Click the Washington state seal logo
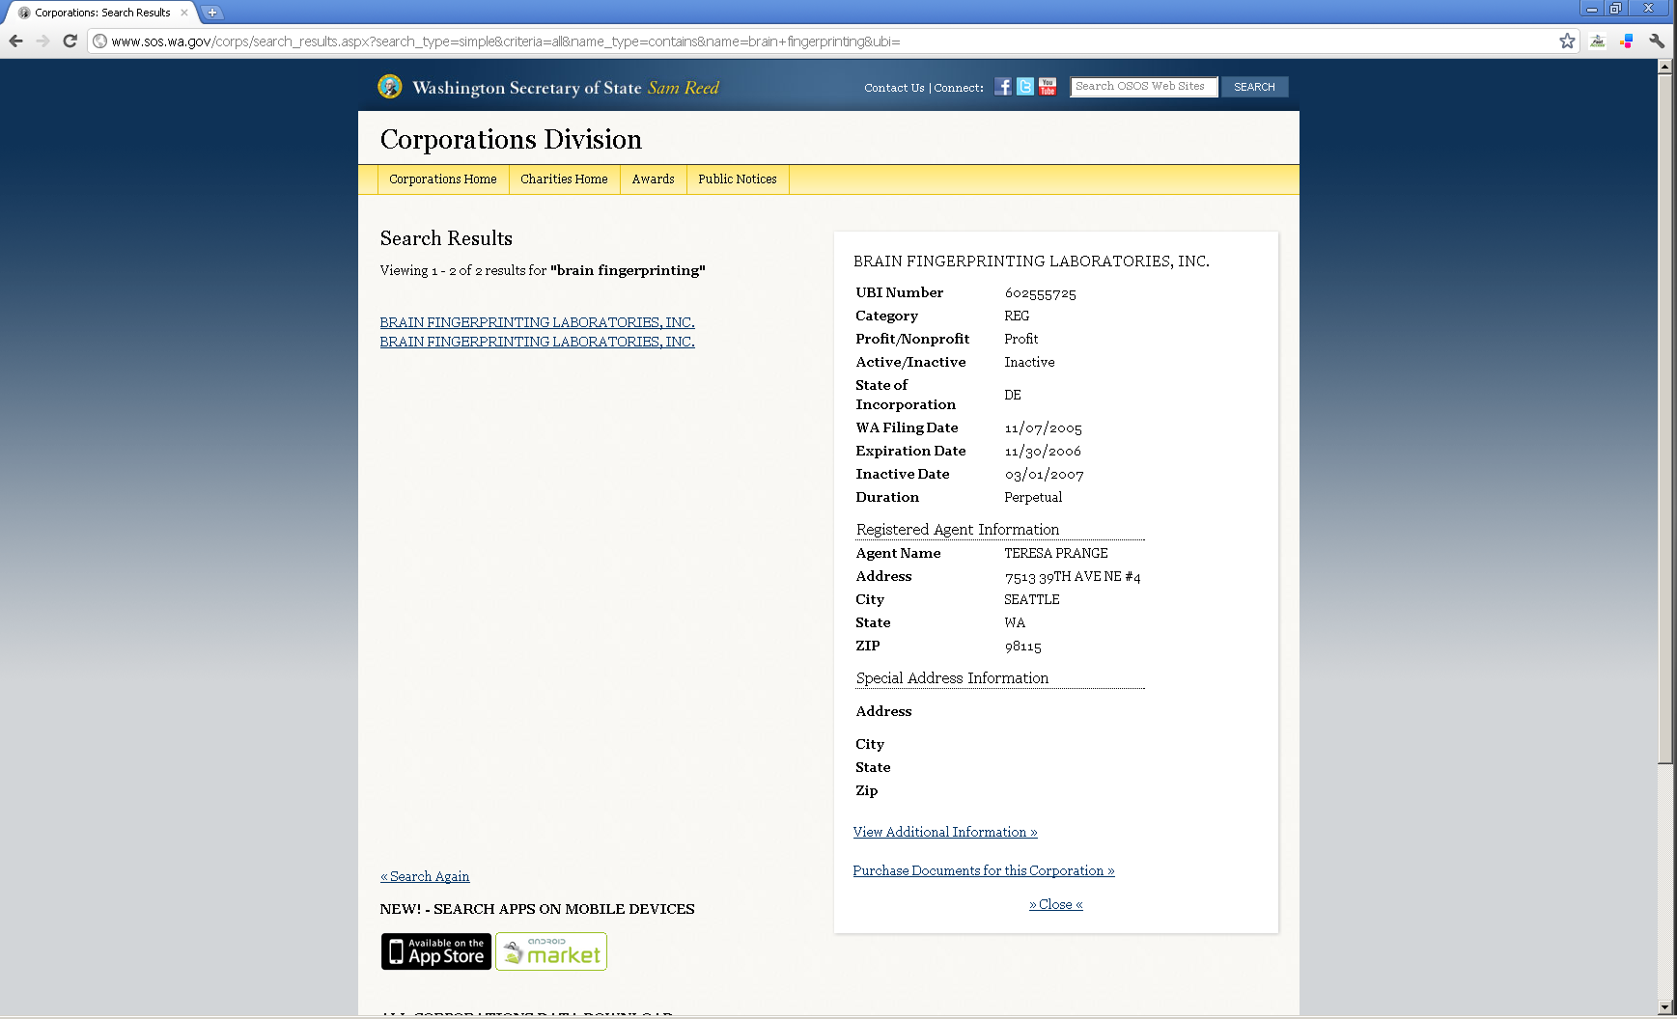 pos(390,87)
